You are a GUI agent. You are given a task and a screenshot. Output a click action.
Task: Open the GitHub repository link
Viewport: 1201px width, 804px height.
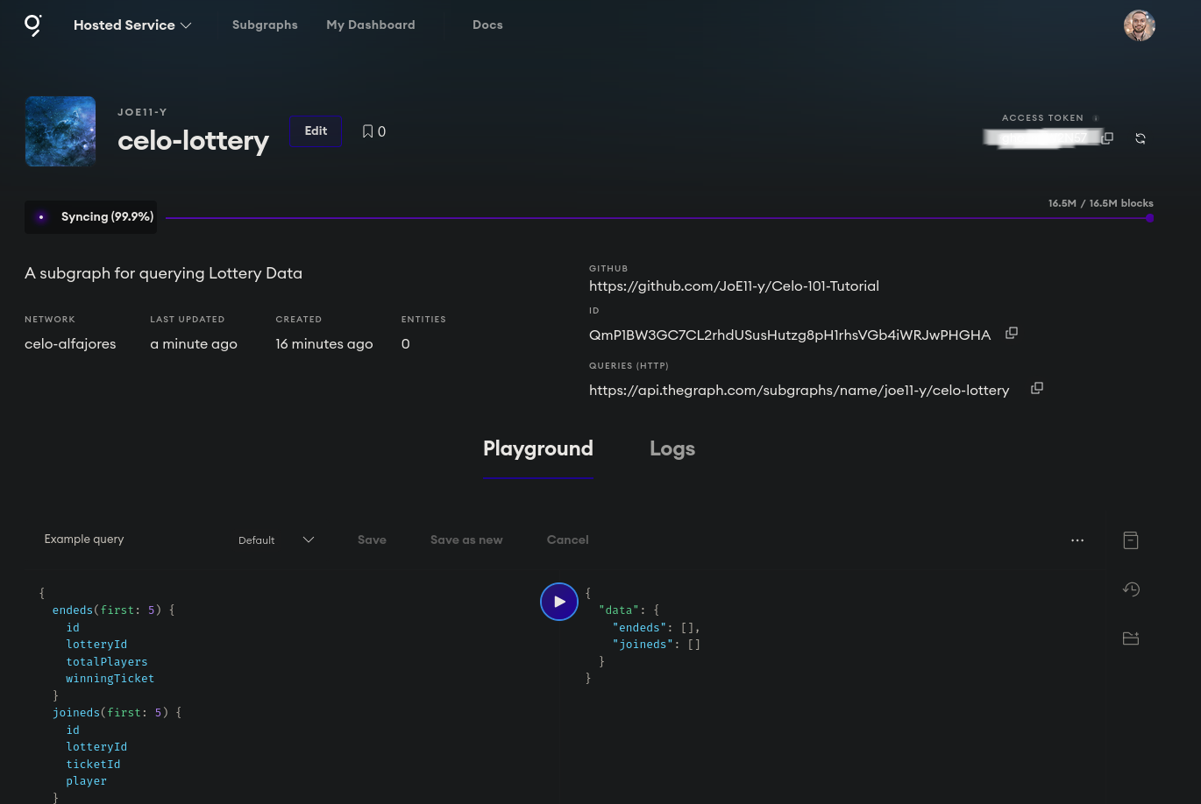(734, 286)
